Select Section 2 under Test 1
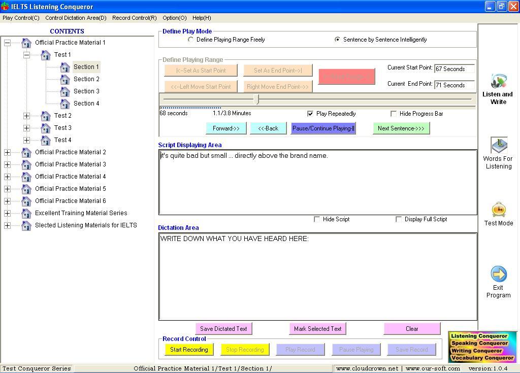 coord(87,79)
